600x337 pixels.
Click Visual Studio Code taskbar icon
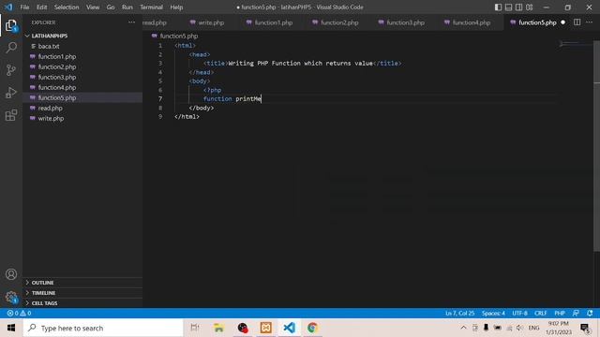coord(290,328)
